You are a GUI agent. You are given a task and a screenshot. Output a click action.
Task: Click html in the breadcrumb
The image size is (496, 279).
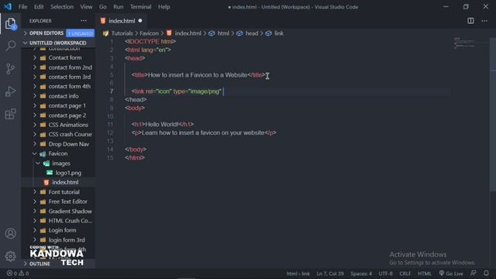223,33
